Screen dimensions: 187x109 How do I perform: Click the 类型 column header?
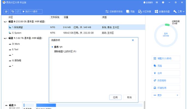tap(104, 17)
